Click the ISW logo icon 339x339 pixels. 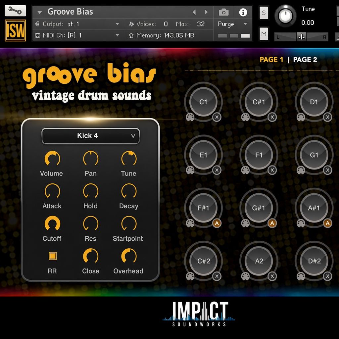point(15,30)
